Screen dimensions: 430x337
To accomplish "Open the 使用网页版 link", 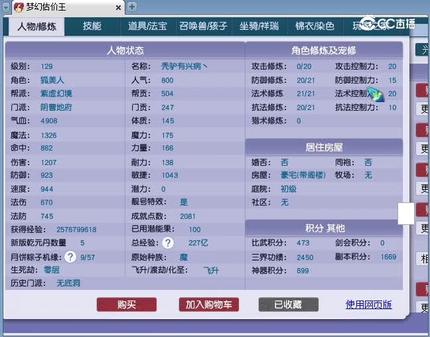I will (x=368, y=304).
